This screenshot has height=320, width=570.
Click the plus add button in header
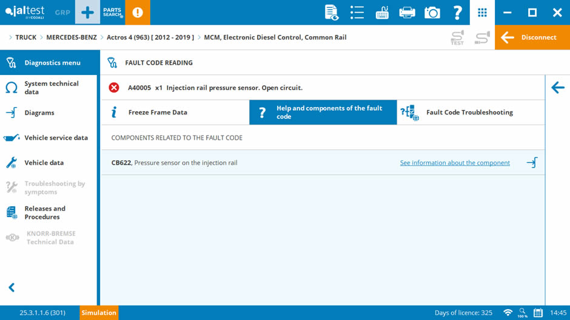click(x=87, y=12)
